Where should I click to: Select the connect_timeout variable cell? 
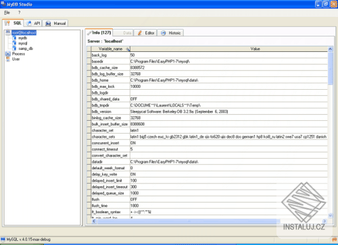110,149
